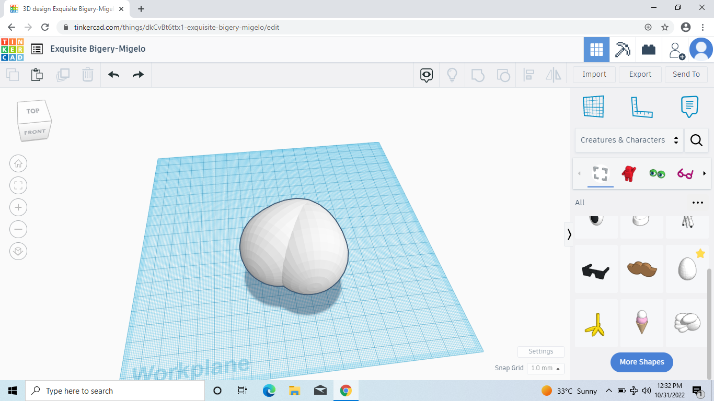Use the Mirror tool to flip shape
Viewport: 714px width, 401px height.
pyautogui.click(x=552, y=75)
